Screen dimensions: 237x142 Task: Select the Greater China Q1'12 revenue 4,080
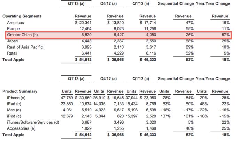click(x=151, y=35)
